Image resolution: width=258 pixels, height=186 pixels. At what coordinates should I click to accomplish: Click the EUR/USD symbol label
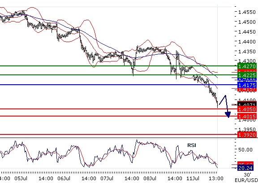[x=246, y=180]
